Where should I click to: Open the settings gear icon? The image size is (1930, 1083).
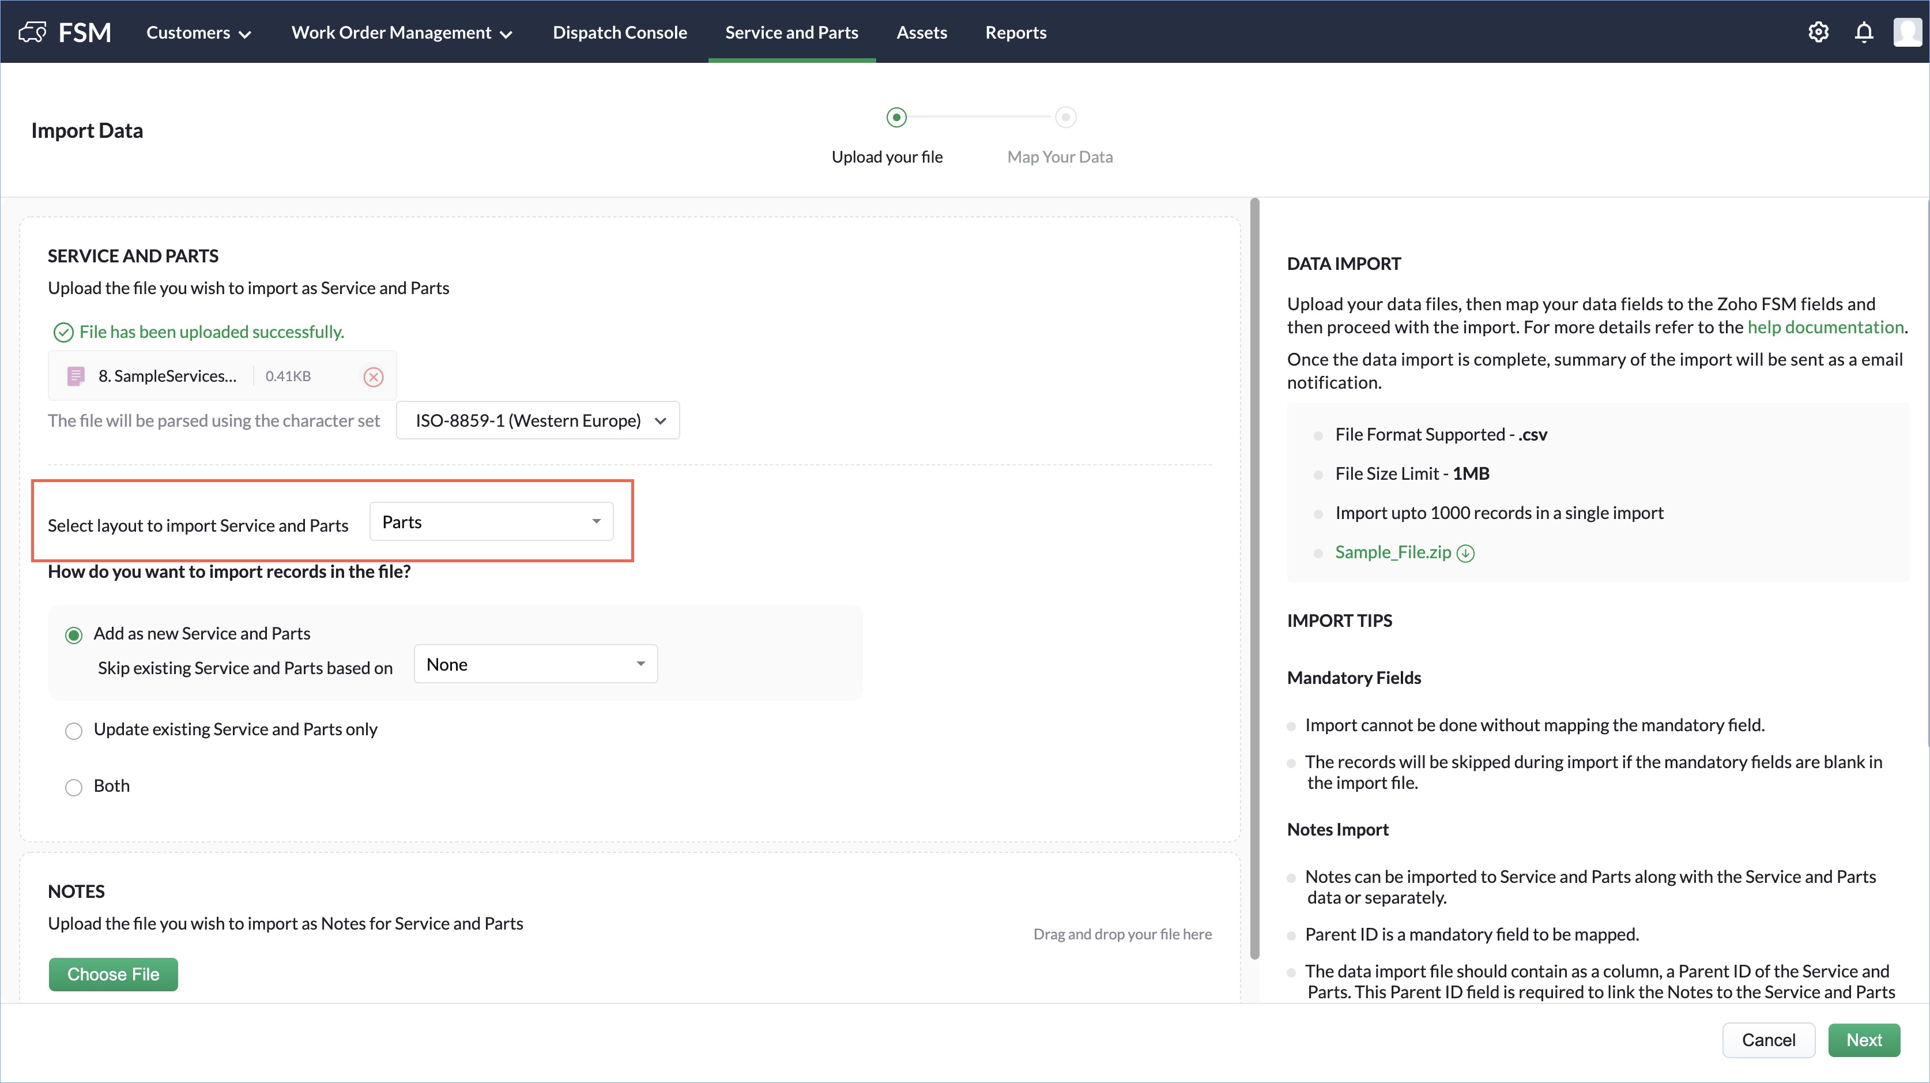pos(1818,32)
